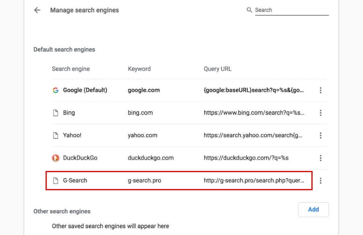Click the Google logo icon

(56, 90)
